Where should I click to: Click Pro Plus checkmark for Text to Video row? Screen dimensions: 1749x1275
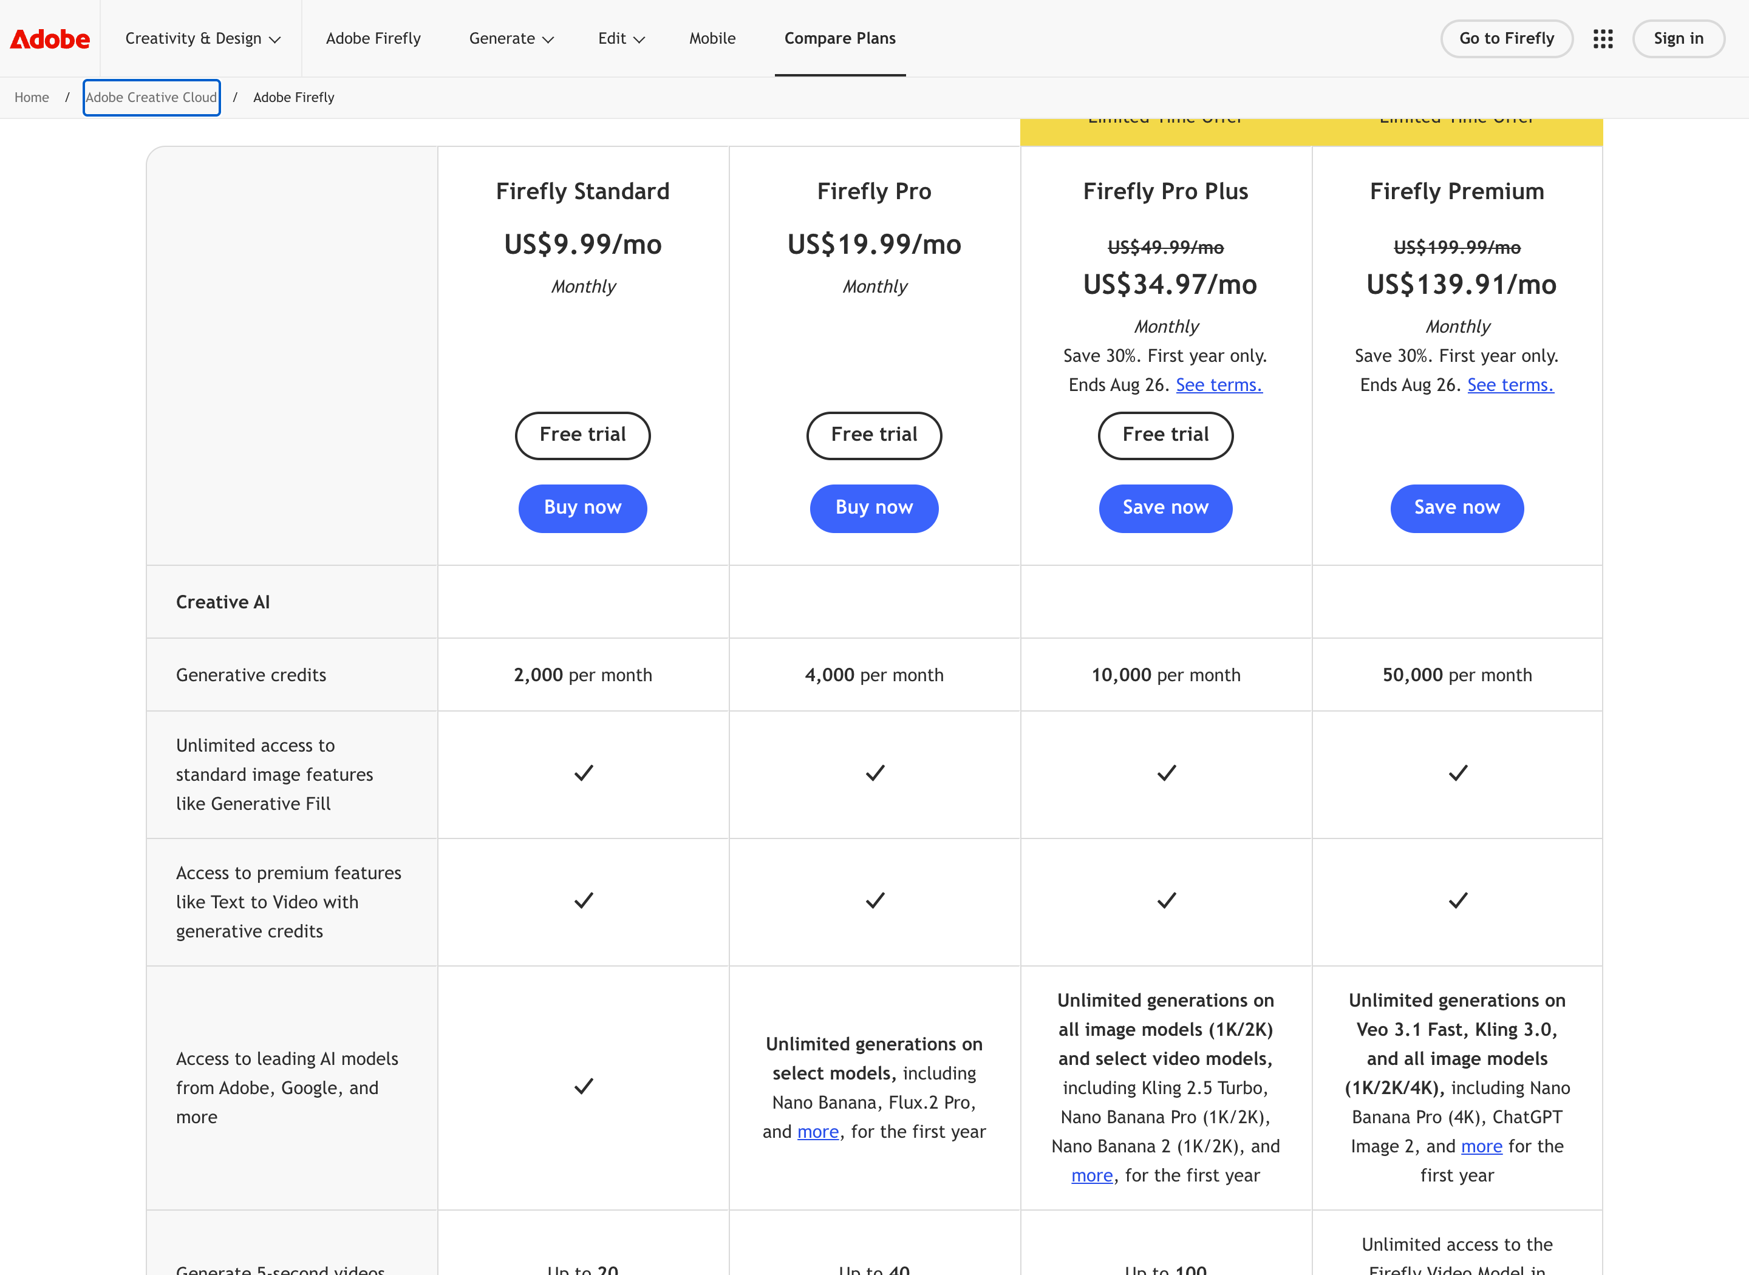[1166, 900]
